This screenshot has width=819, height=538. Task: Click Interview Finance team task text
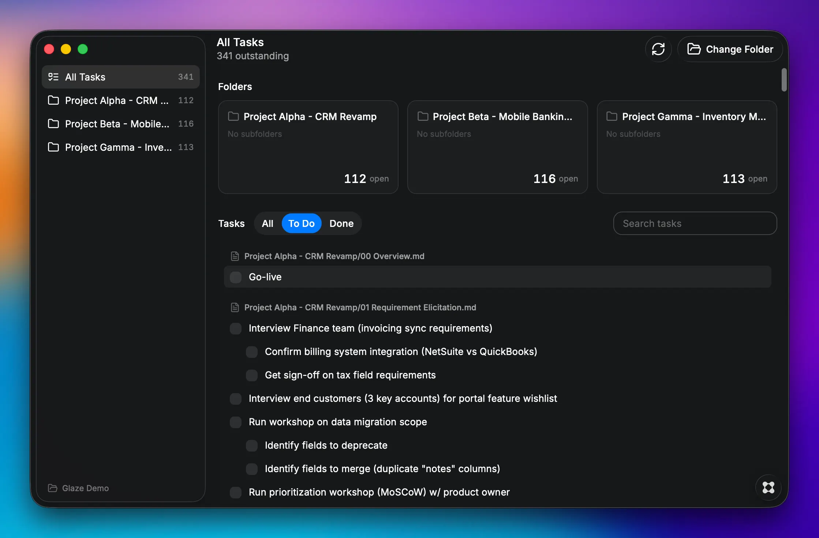coord(370,328)
